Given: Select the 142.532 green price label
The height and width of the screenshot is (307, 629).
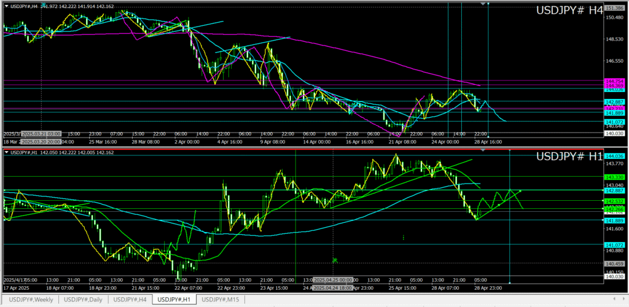Looking at the screenshot, I should (614, 200).
